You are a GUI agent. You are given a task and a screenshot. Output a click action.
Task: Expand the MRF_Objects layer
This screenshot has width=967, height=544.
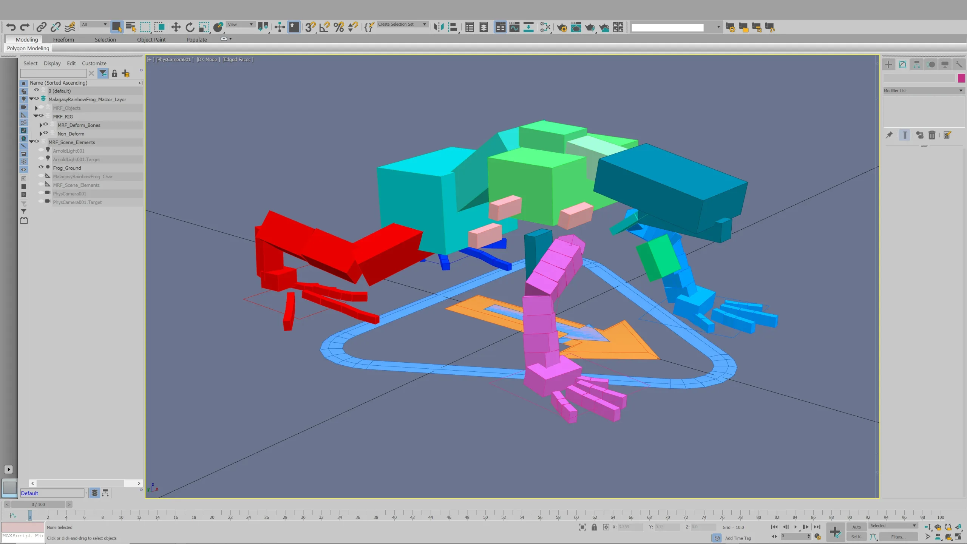click(x=36, y=108)
